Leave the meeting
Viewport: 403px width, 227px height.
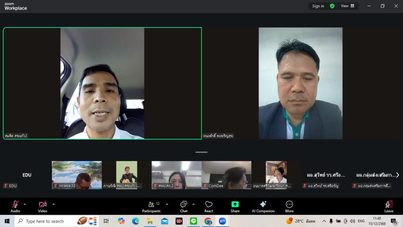pos(388,206)
